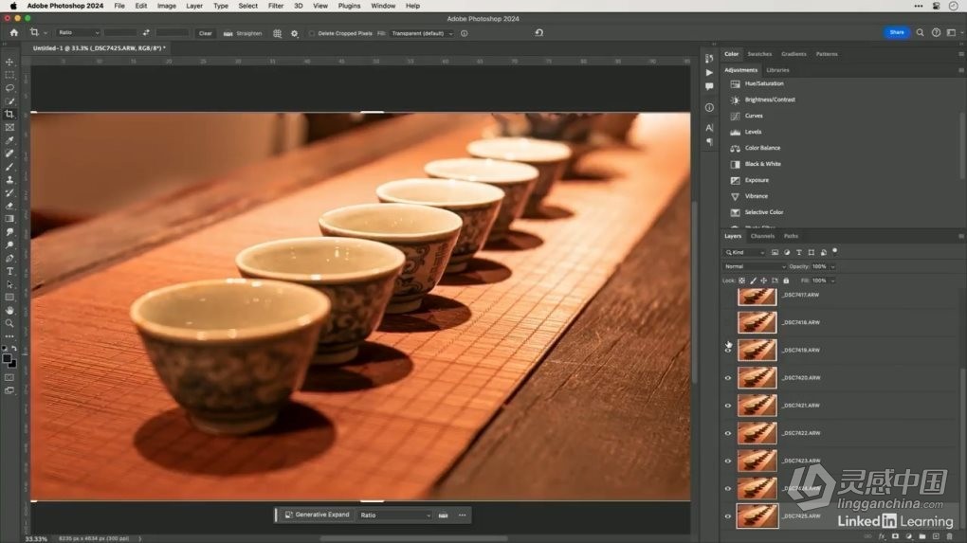967x543 pixels.
Task: Delete layer using trash icon
Action: 949,536
